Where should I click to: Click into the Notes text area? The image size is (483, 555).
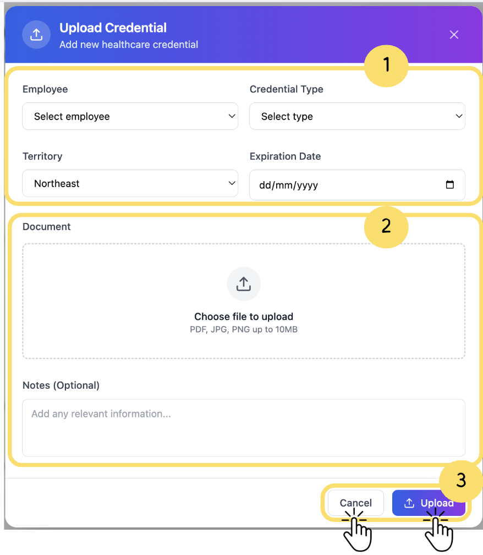(x=244, y=427)
